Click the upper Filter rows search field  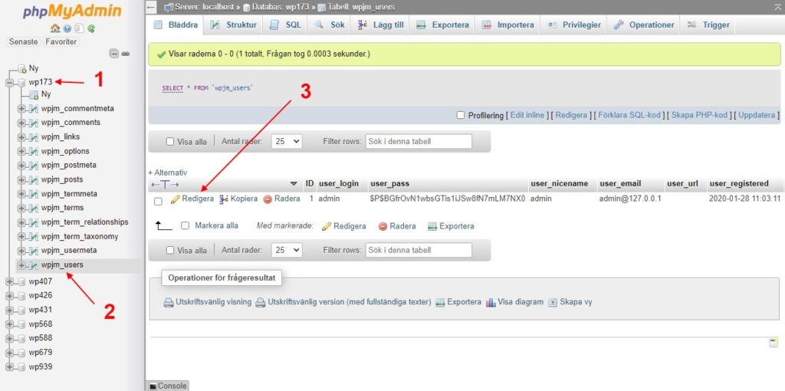pyautogui.click(x=419, y=142)
